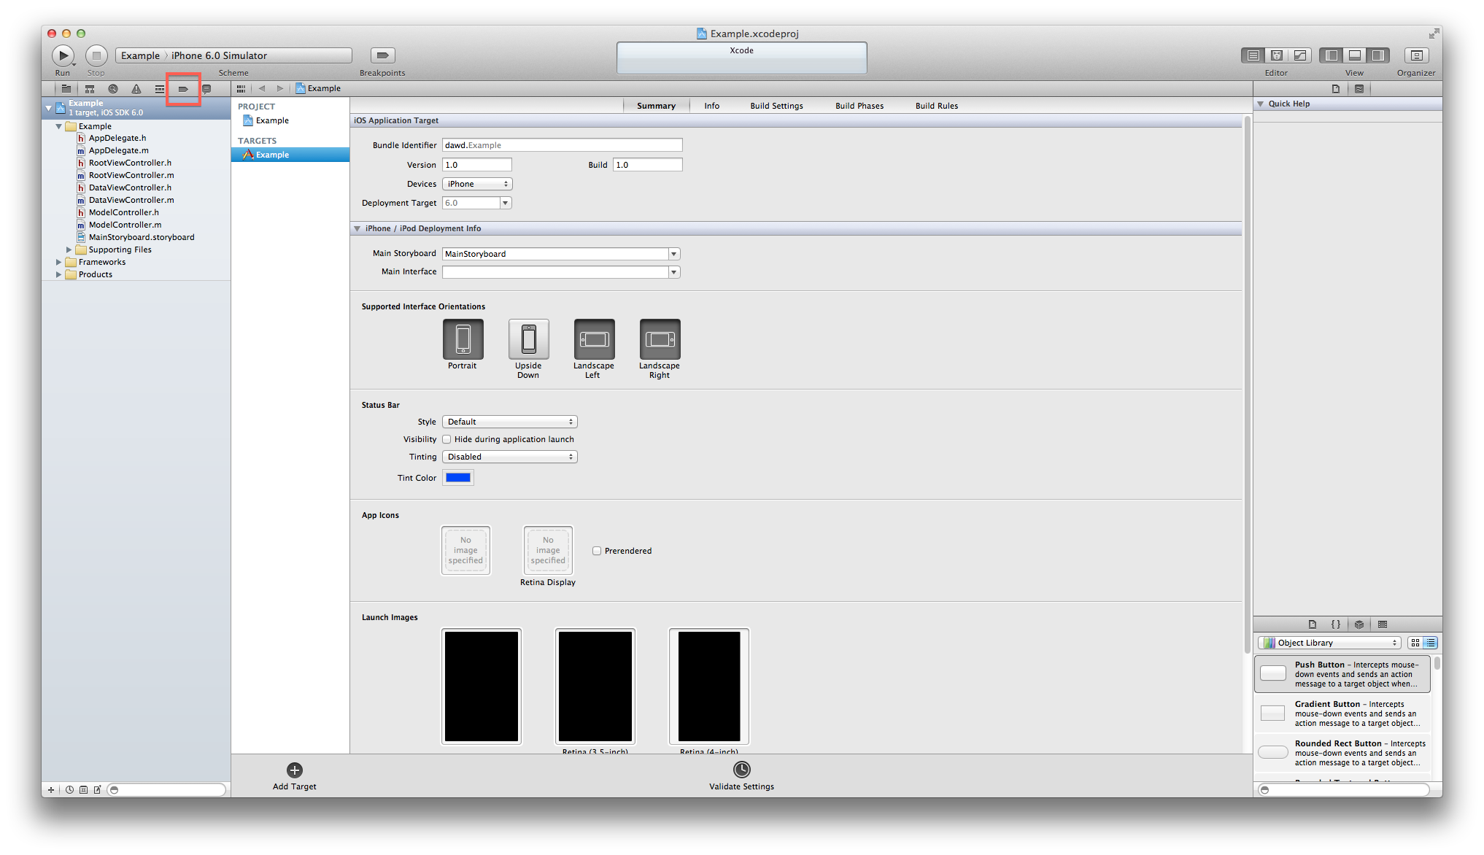Go forward in editor history
The image size is (1484, 855).
[x=279, y=88]
